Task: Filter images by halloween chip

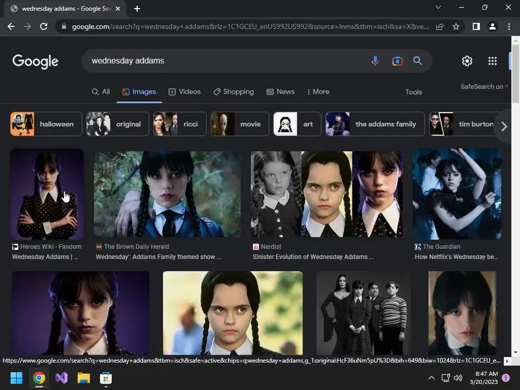Action: 46,124
